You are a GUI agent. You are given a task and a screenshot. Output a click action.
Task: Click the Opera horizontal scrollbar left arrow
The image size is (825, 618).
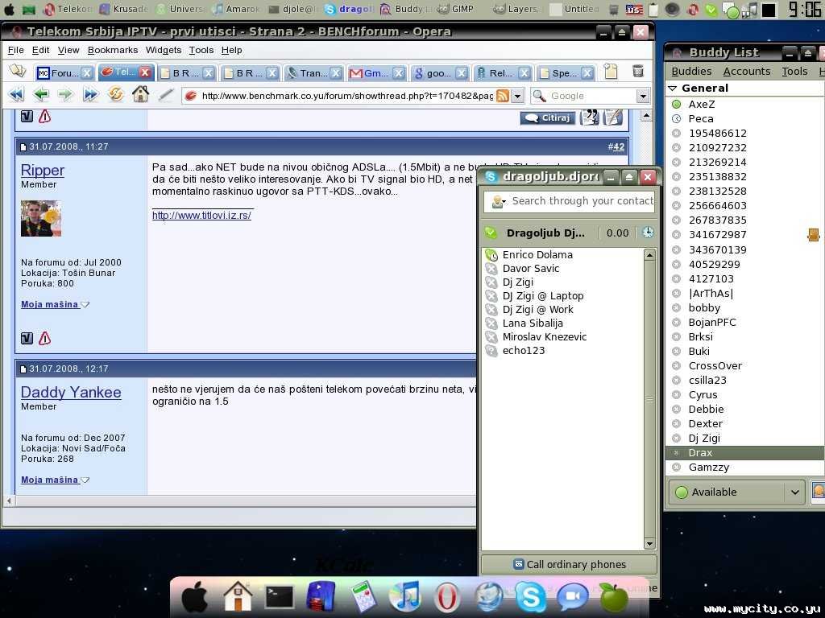(9, 501)
